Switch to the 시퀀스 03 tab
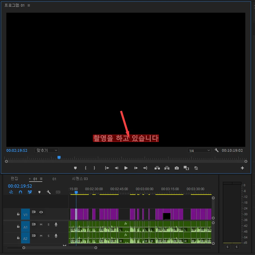This screenshot has height=255, width=255. coord(80,179)
